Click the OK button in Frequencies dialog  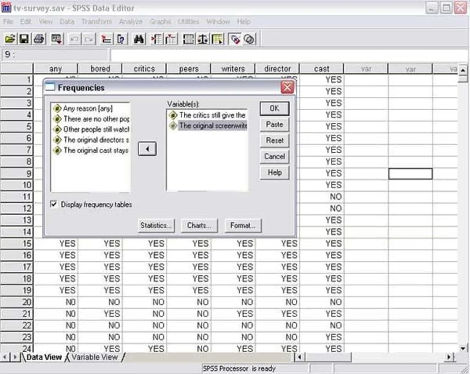click(x=274, y=109)
